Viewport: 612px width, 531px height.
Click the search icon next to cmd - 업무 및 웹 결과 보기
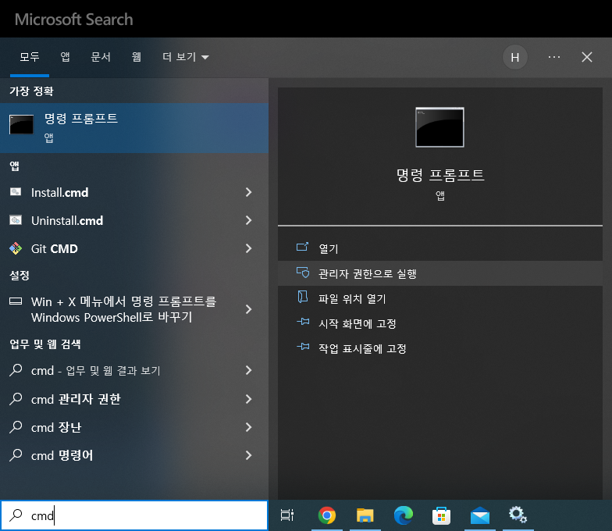click(x=16, y=370)
